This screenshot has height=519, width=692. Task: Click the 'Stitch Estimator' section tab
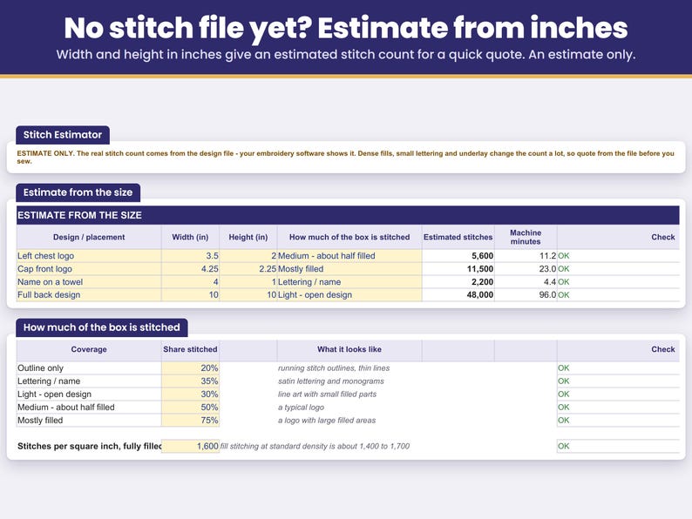(63, 135)
